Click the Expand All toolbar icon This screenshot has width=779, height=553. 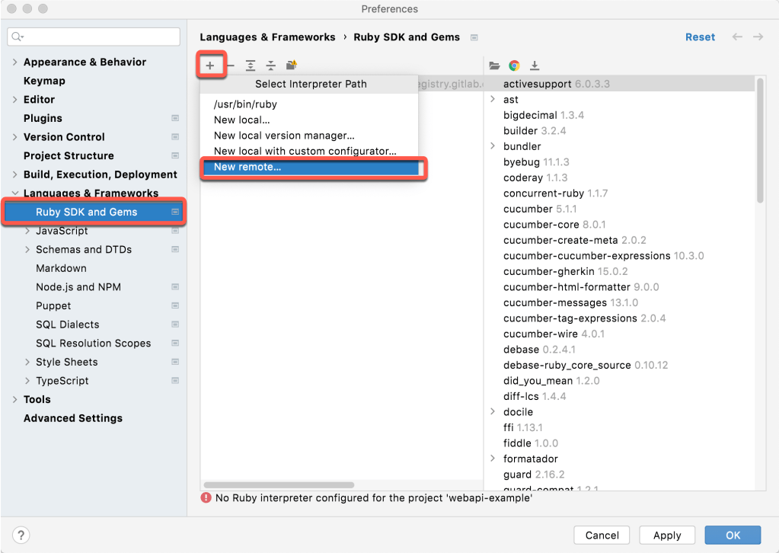point(250,66)
